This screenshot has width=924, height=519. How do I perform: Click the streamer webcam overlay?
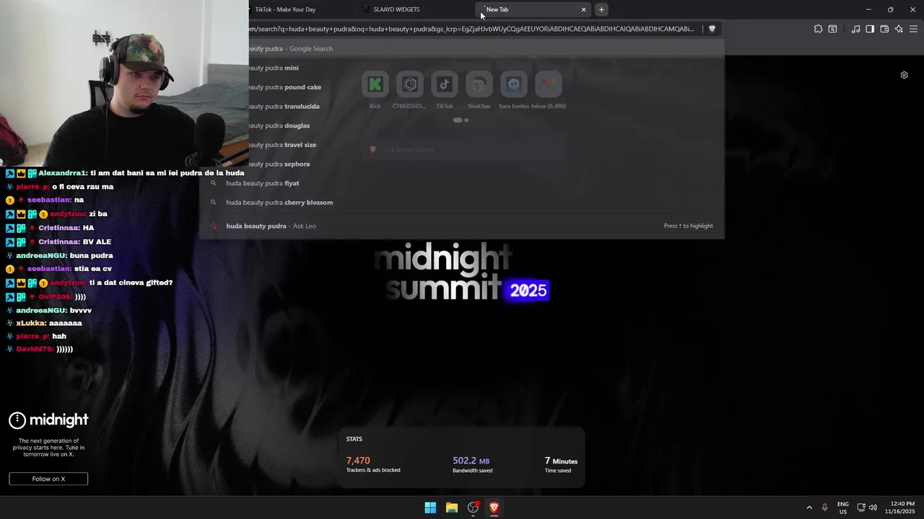[x=124, y=83]
